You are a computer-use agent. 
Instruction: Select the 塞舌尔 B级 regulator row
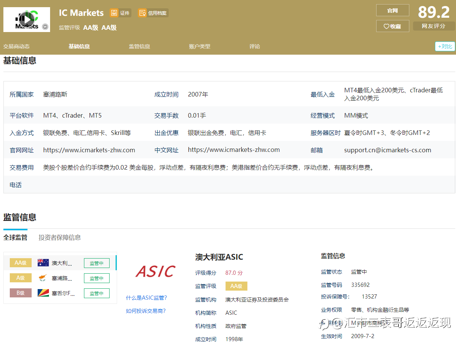[60, 293]
